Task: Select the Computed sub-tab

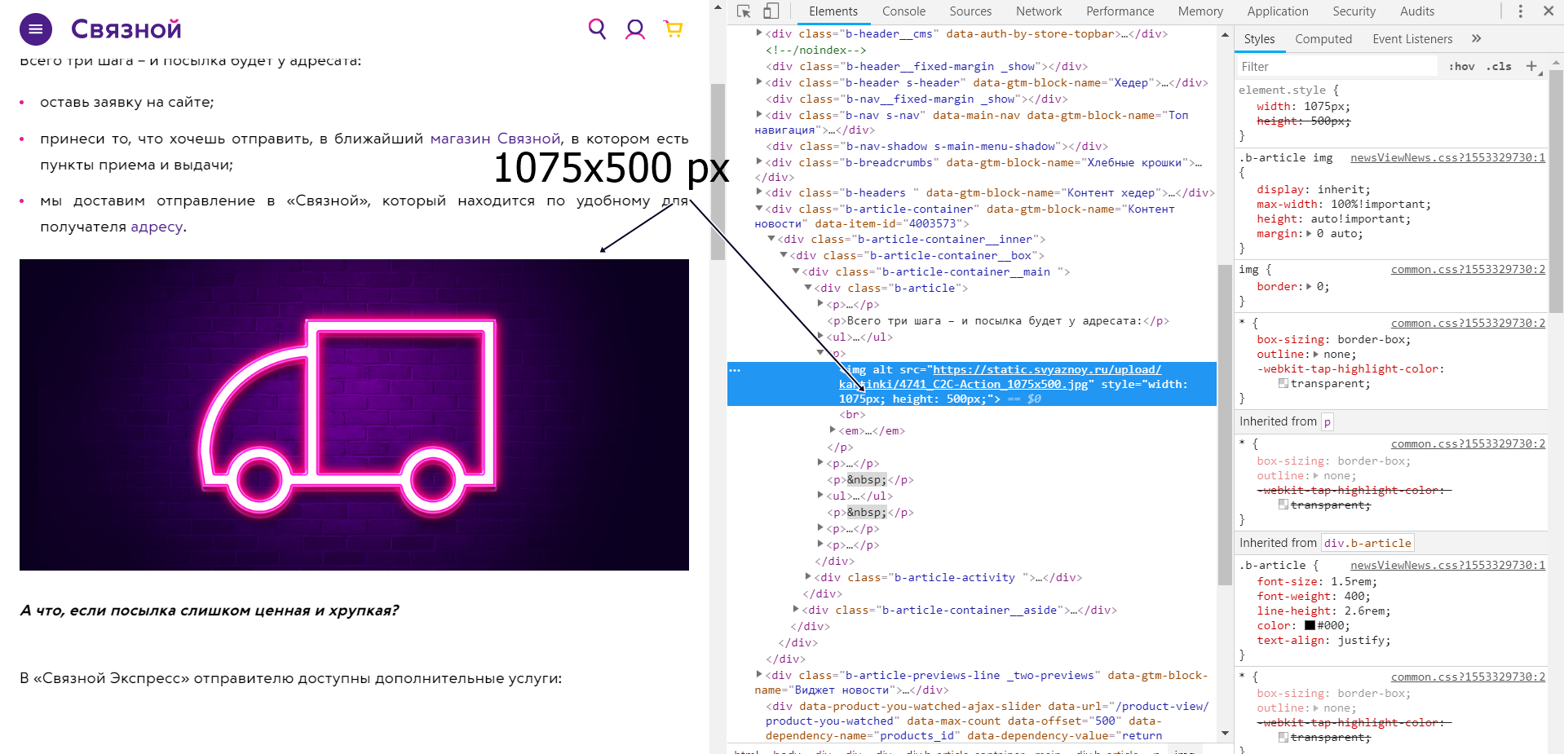Action: pos(1323,38)
